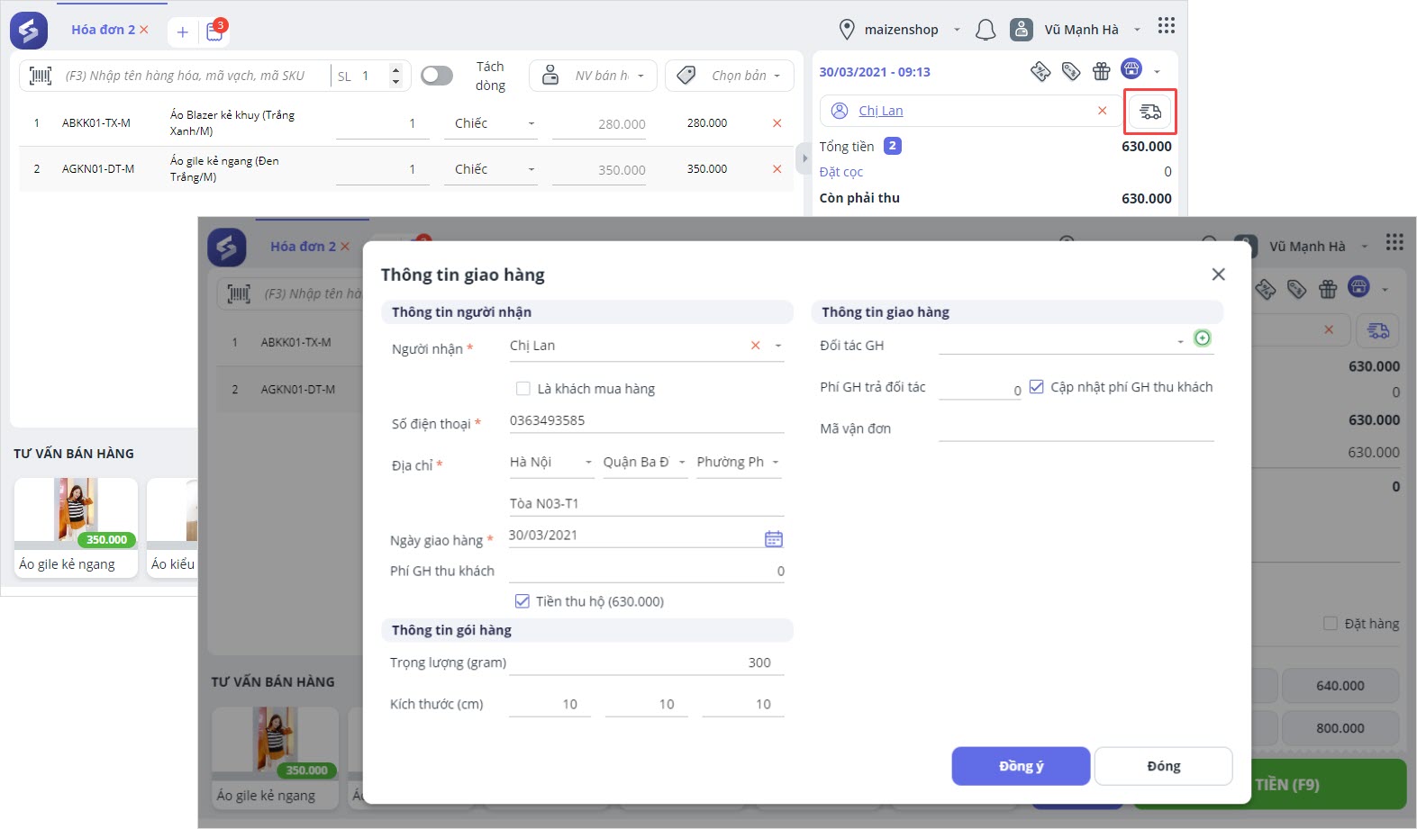Viewport: 1417px width, 829px height.
Task: Tick the Đặt hàng checkbox behind the dialog
Action: point(1330,624)
